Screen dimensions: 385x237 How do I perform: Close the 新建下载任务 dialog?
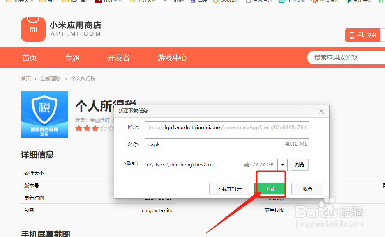321,111
